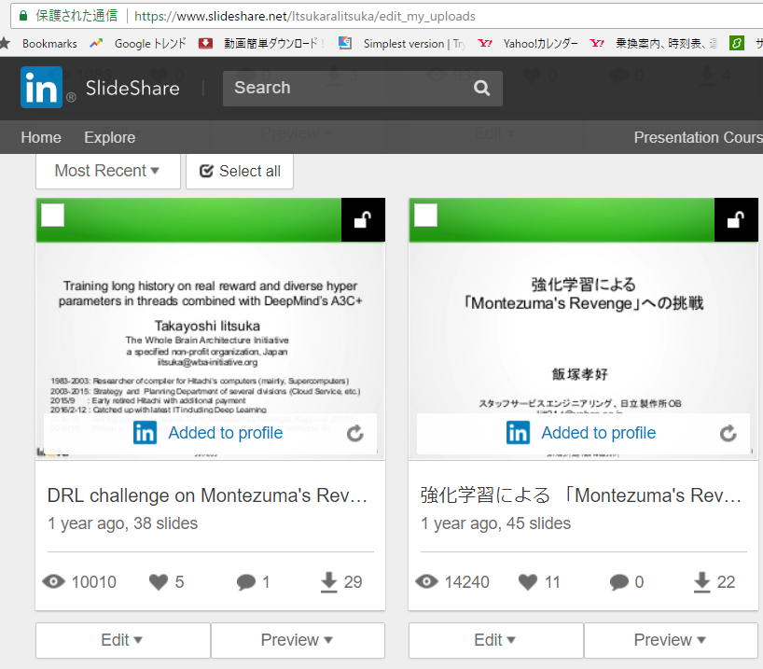This screenshot has height=669, width=763.
Task: Open the LinkedIn logo in SlideShare header
Action: [x=41, y=88]
